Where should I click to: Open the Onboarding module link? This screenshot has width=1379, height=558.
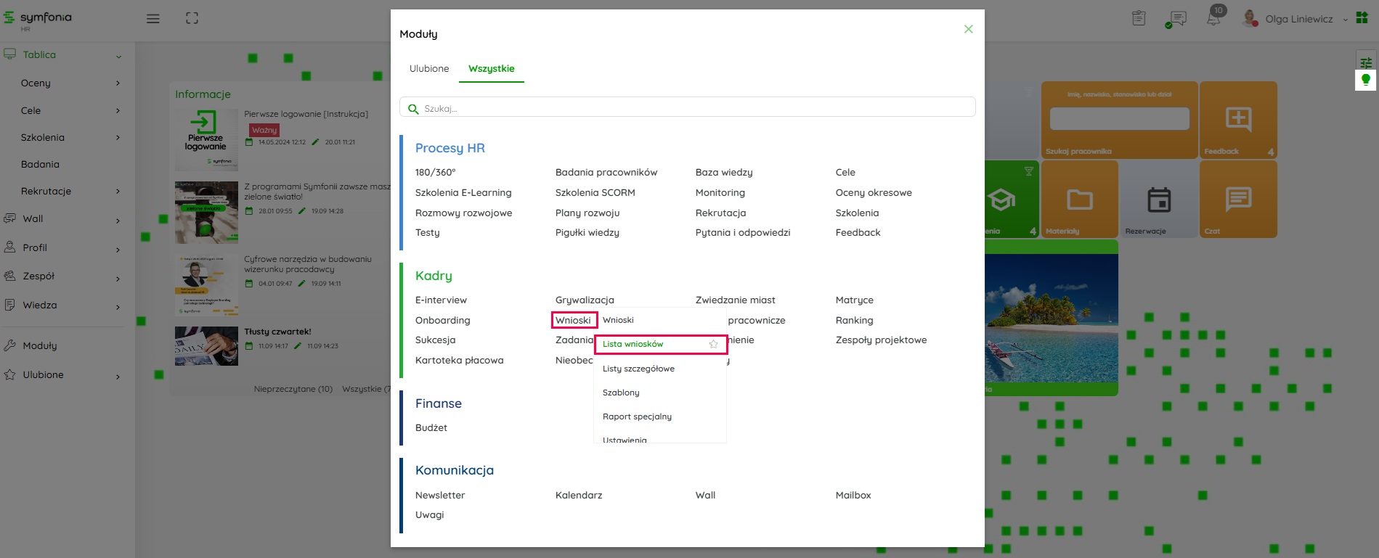442,320
